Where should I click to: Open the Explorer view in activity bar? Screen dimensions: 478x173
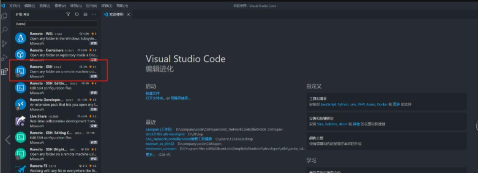[4, 16]
